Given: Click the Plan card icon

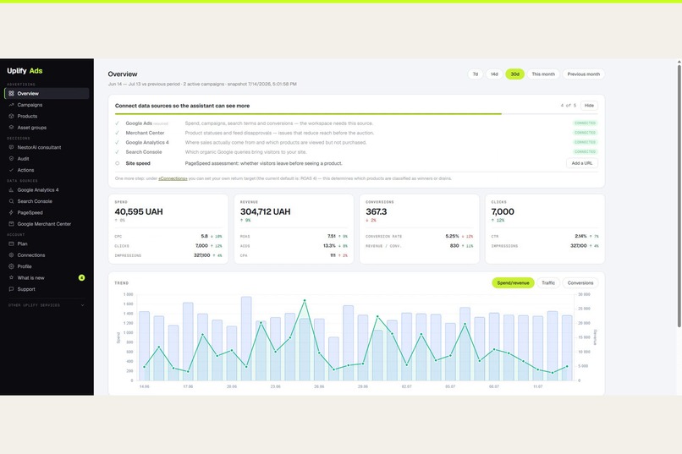Looking at the screenshot, I should (11, 243).
